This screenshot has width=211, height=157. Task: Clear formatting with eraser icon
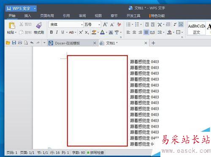pos(119,24)
